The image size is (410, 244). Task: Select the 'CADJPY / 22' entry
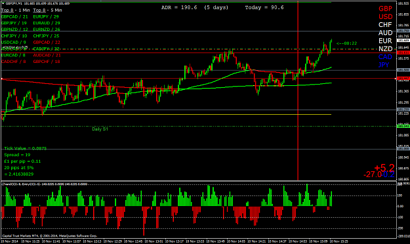[x=47, y=49]
